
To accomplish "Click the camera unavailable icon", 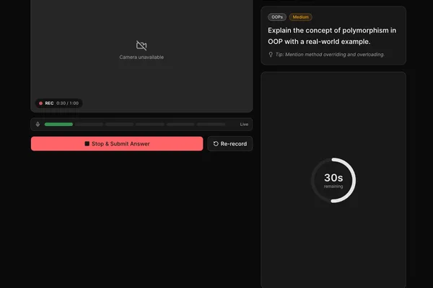I will (x=141, y=45).
